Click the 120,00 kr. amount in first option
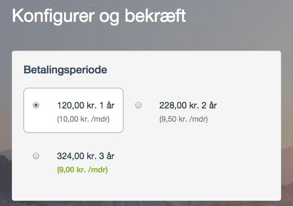 [x=77, y=106]
